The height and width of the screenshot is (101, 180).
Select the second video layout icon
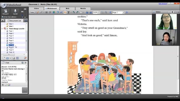tap(172, 12)
